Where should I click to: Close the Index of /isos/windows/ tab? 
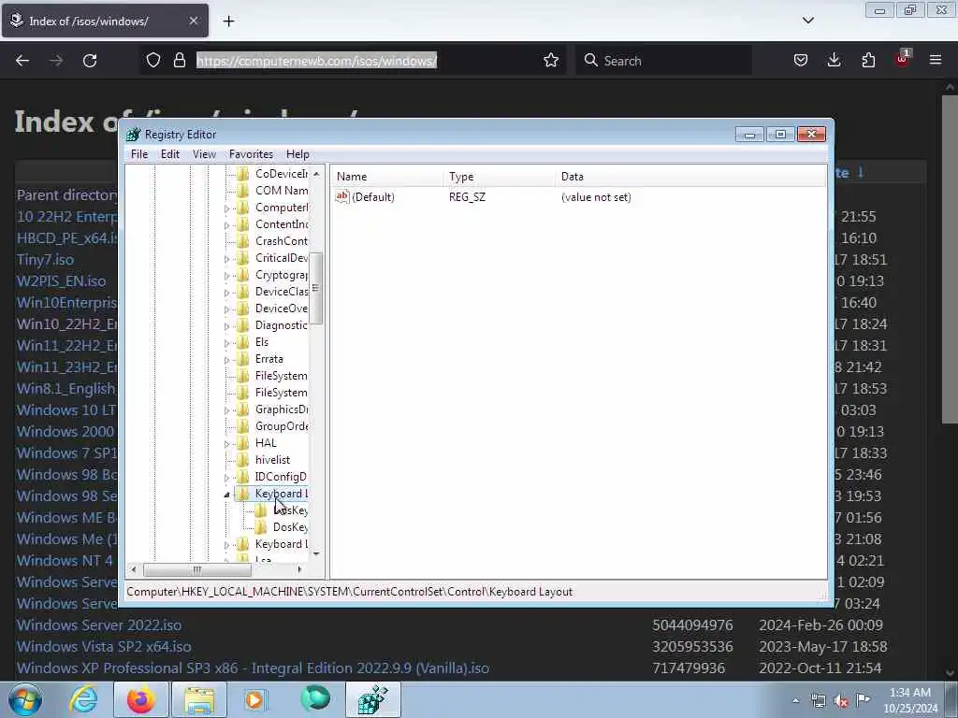(193, 21)
